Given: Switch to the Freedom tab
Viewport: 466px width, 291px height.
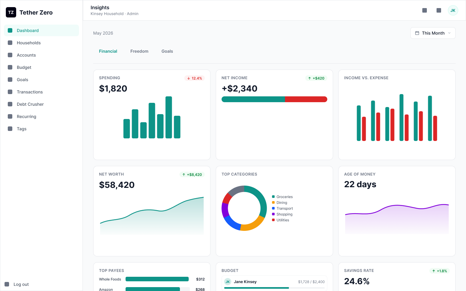Looking at the screenshot, I should [139, 51].
